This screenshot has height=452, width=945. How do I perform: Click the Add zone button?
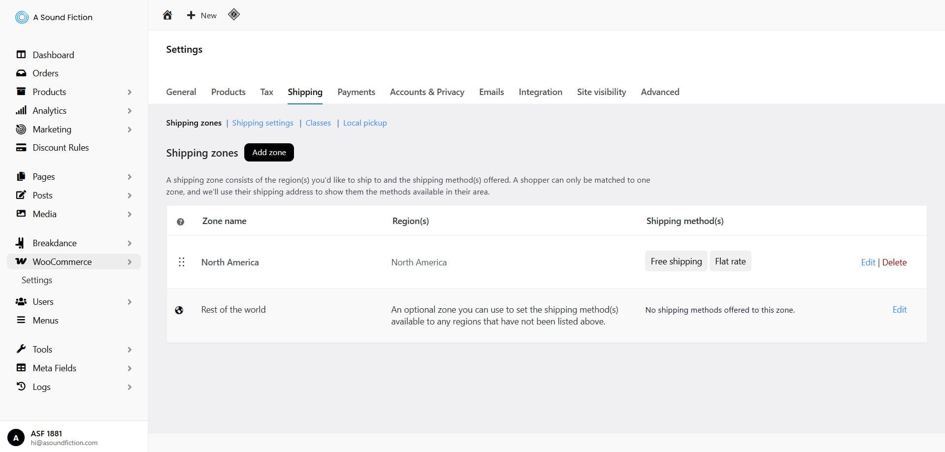pyautogui.click(x=268, y=152)
